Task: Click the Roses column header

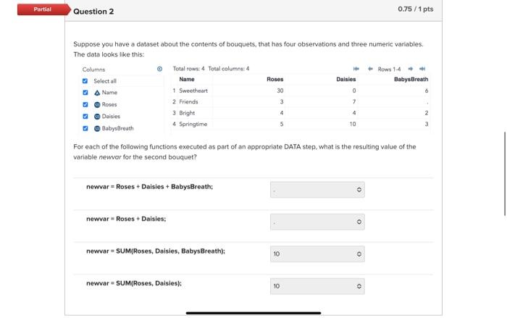Action: point(275,79)
